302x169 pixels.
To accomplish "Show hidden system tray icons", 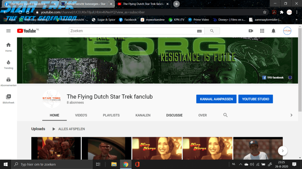I will [241, 164].
